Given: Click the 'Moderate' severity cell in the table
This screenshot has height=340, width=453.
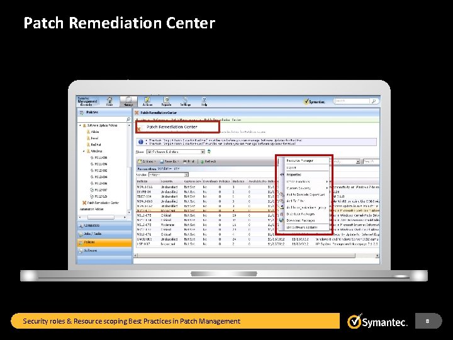Looking at the screenshot, I should coord(167,225).
